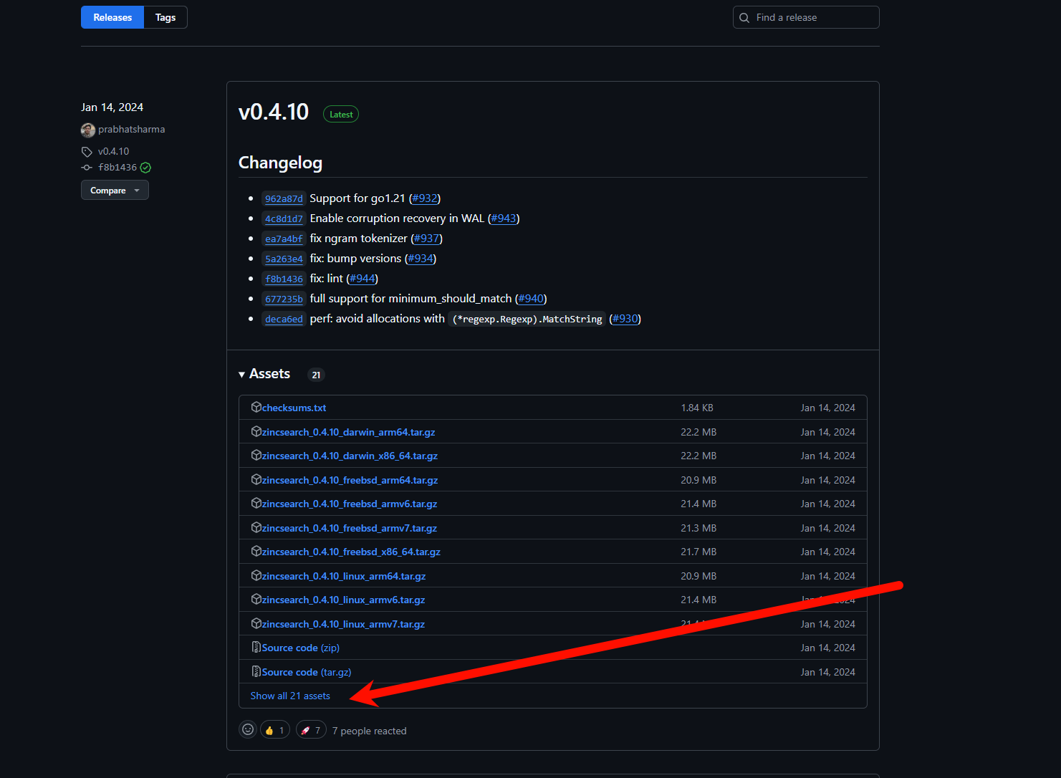Click the search magnifier icon
Viewport: 1061px width, 778px height.
(x=744, y=18)
